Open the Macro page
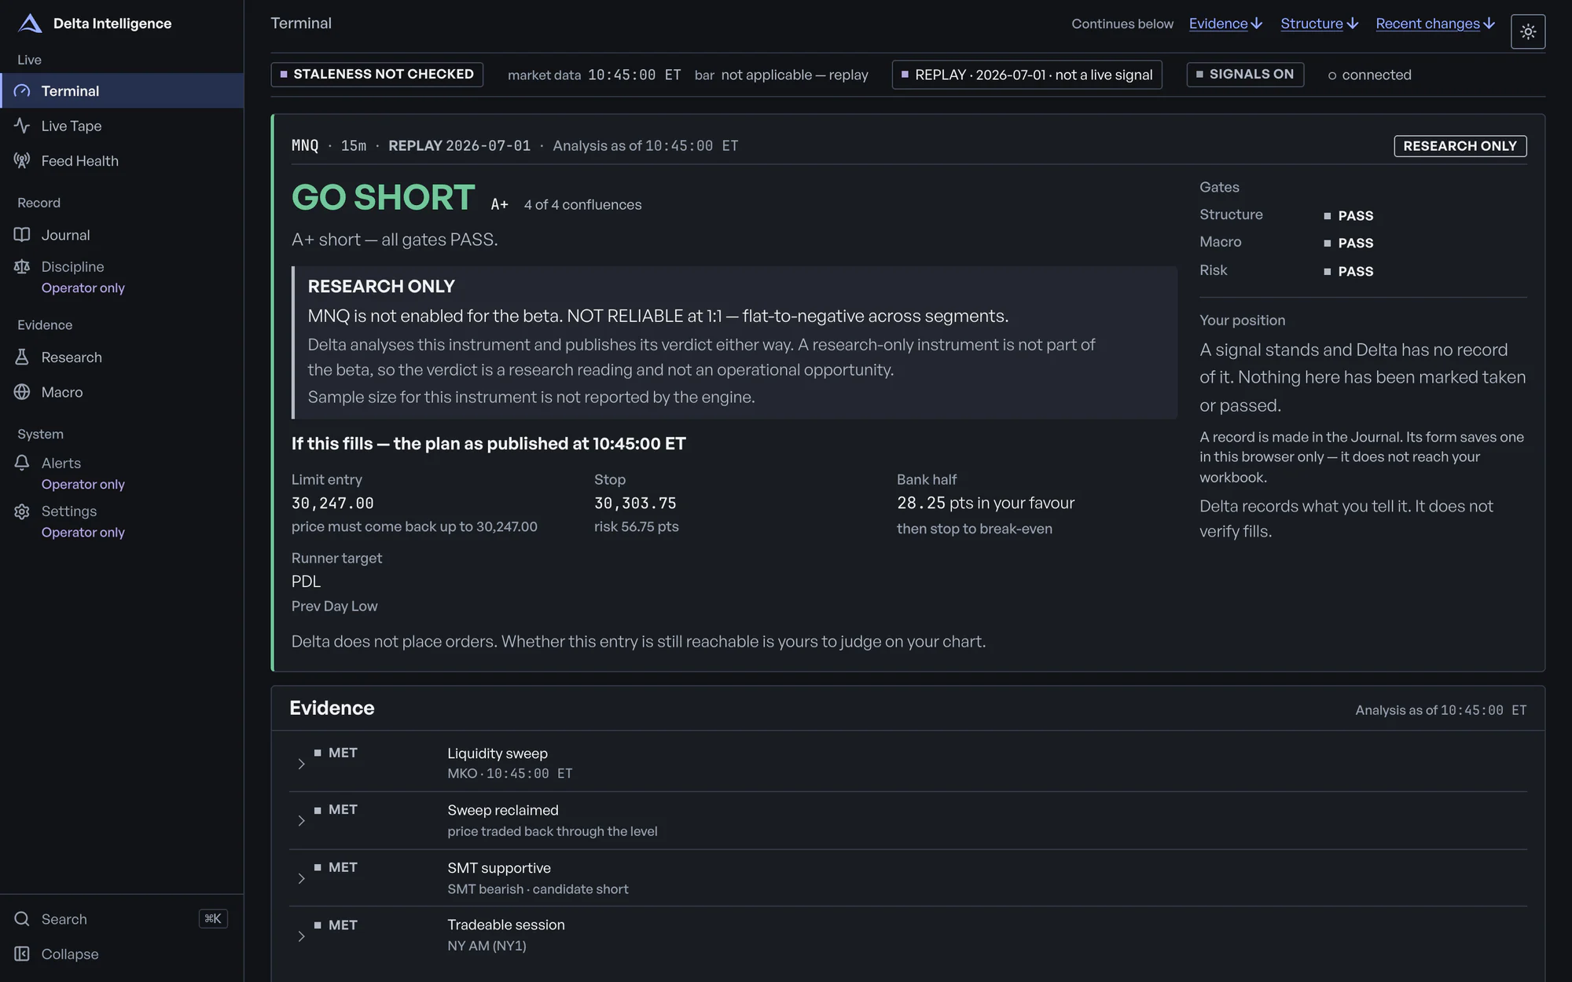The width and height of the screenshot is (1572, 982). coord(122,392)
